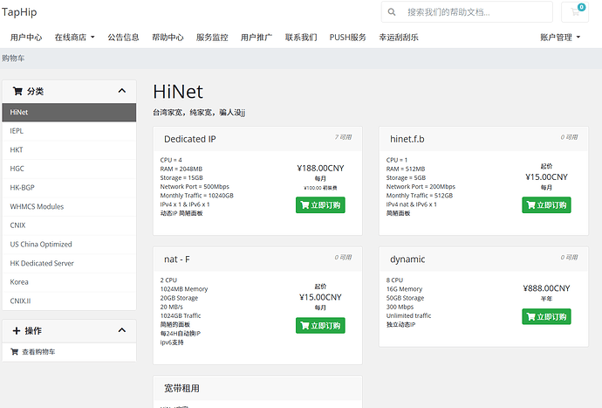Select IEPL category in sidebar
This screenshot has width=602, height=408.
(x=69, y=131)
